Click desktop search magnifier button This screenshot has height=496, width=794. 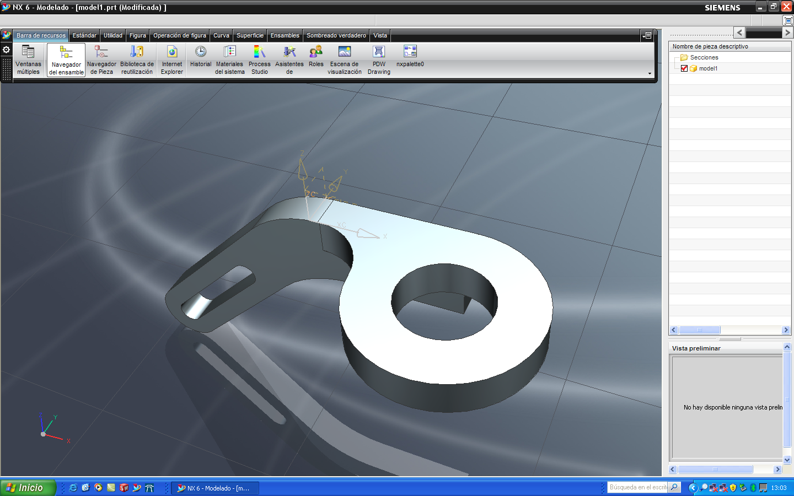674,487
